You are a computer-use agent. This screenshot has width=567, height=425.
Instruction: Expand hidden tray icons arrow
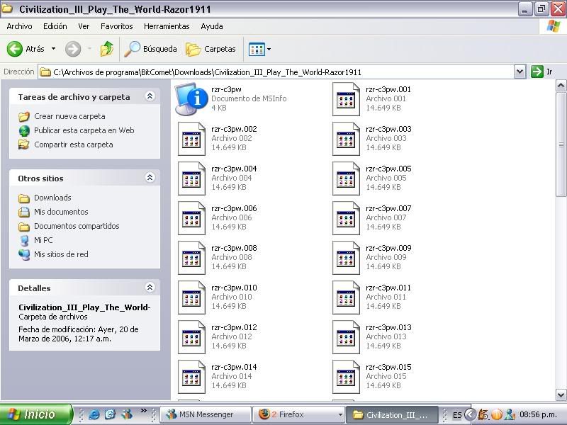470,414
